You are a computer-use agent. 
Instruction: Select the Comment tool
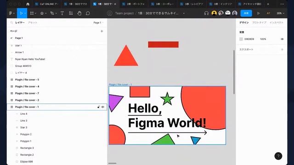(x=88, y=13)
